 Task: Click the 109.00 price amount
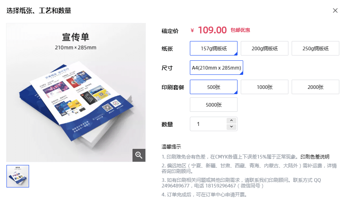212,30
